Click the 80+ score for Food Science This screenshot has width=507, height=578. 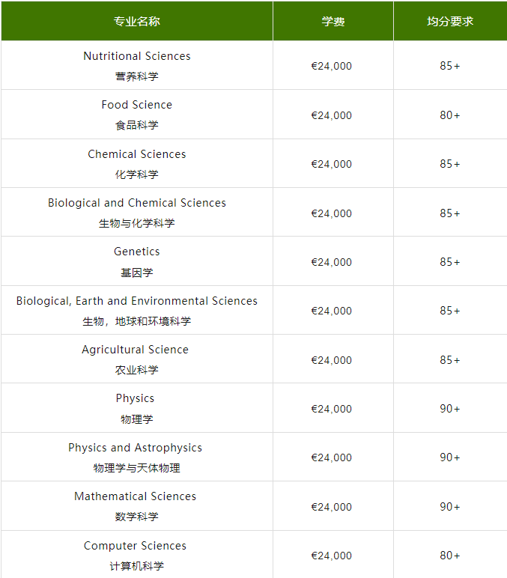point(450,115)
